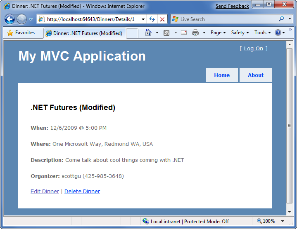
Task: Open the Favorites star button
Action: click(x=21, y=33)
